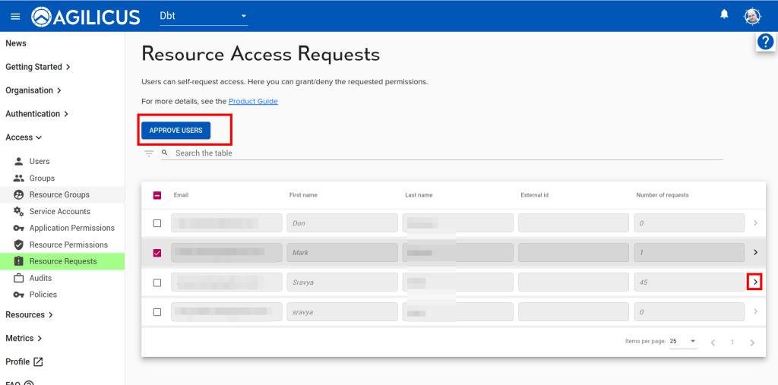Click the blue help question mark icon
Image resolution: width=778 pixels, height=385 pixels.
765,43
